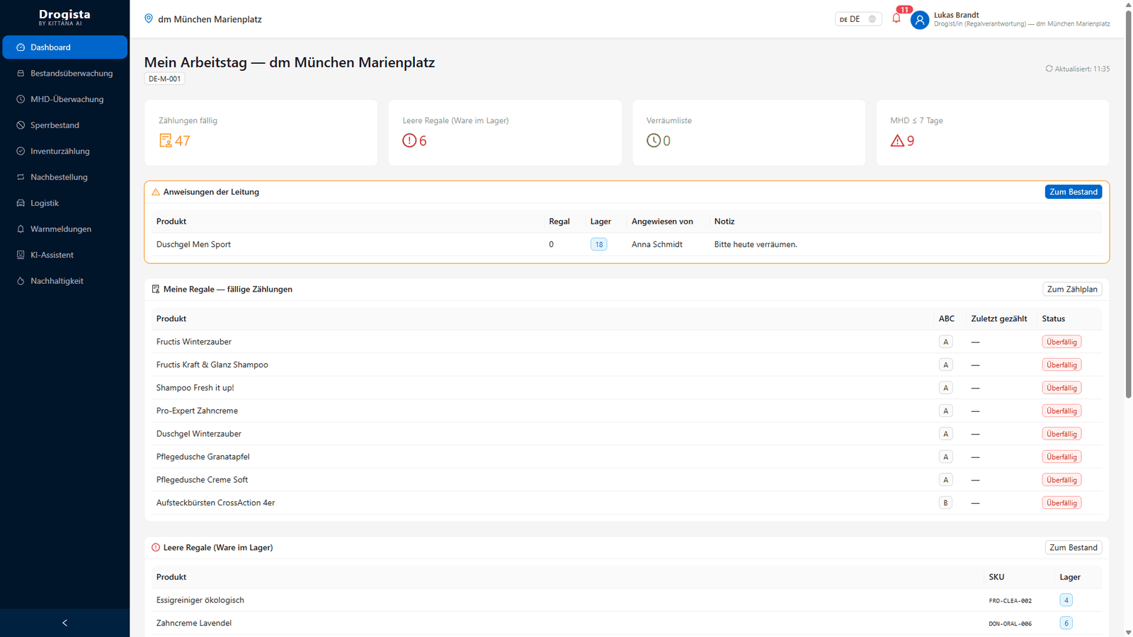Go to Bestandsüberwachung in the sidebar

(64, 74)
